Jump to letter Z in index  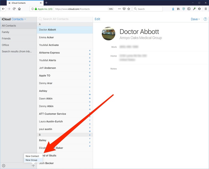coord(90,142)
